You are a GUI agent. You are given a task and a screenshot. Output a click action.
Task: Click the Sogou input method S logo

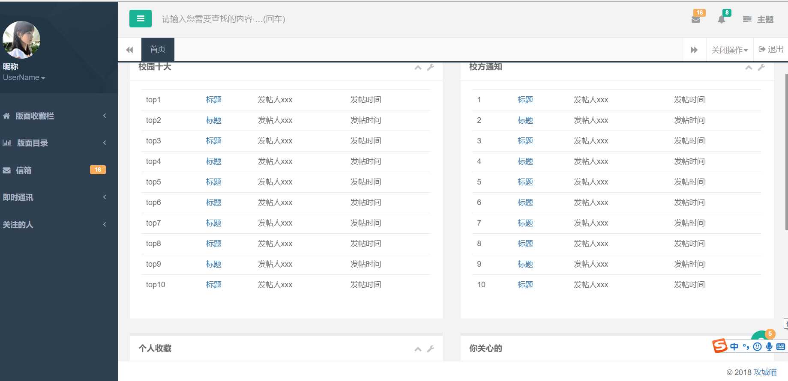coord(720,345)
